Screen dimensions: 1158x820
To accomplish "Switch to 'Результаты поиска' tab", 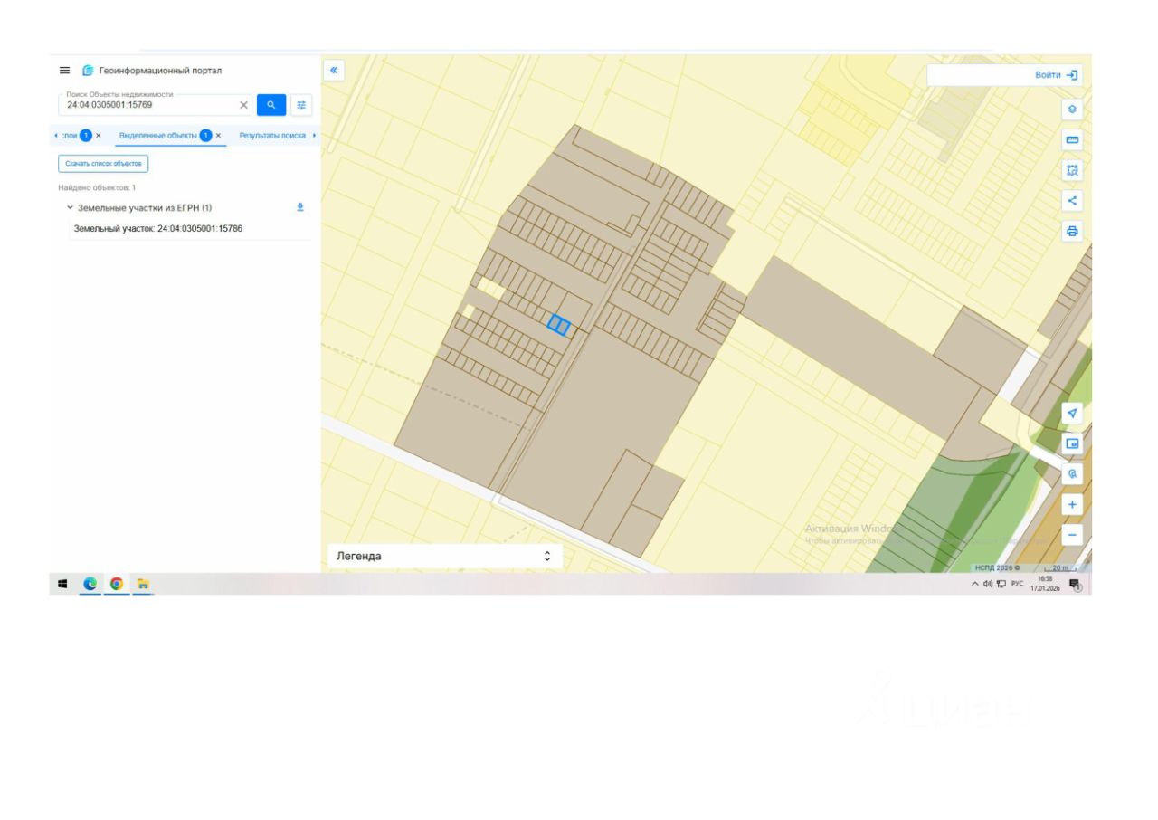I will click(272, 135).
